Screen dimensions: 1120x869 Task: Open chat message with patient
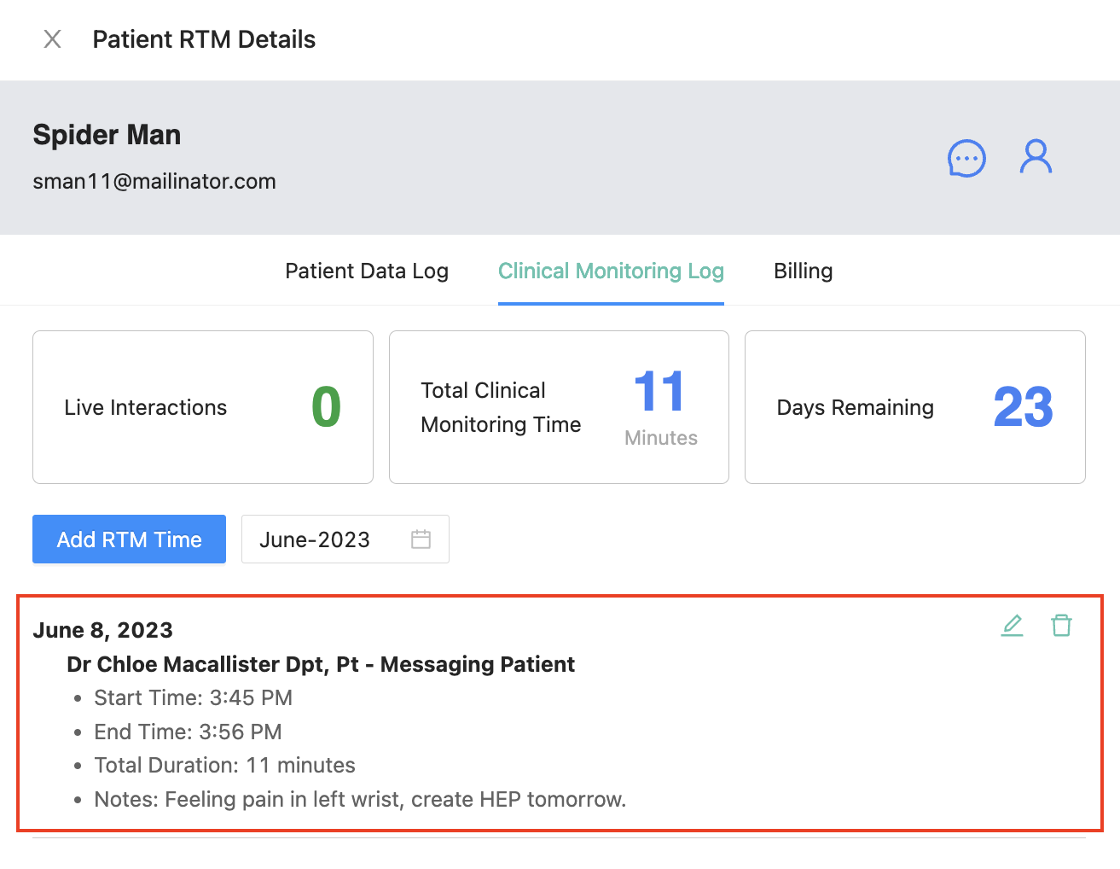(x=966, y=158)
